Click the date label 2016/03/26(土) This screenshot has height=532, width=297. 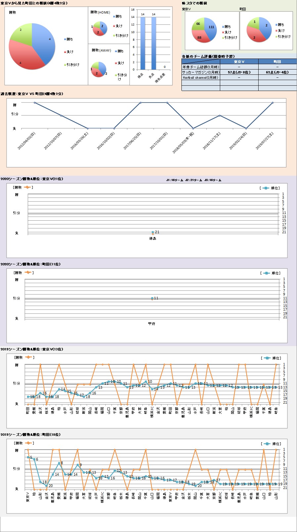79,141
